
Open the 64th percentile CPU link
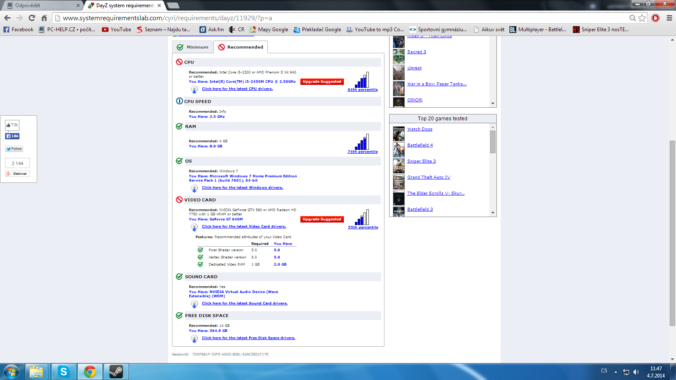point(363,90)
